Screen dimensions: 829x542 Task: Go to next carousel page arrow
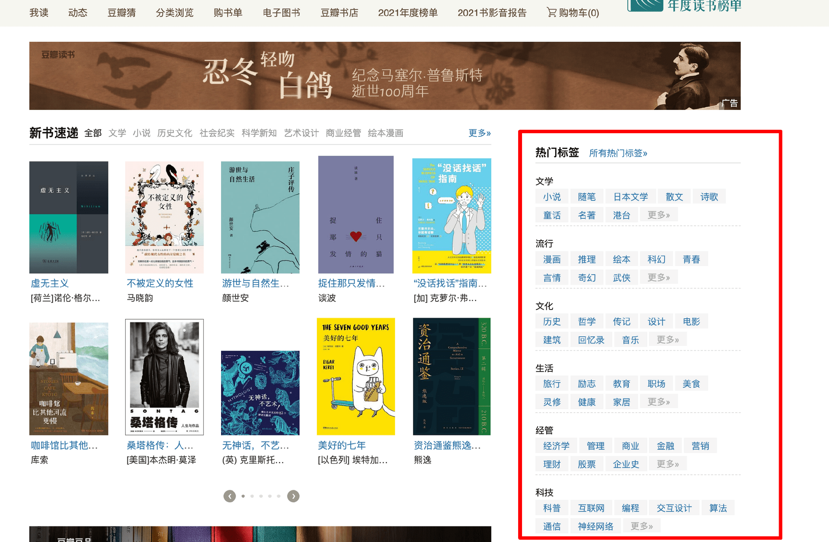(293, 496)
